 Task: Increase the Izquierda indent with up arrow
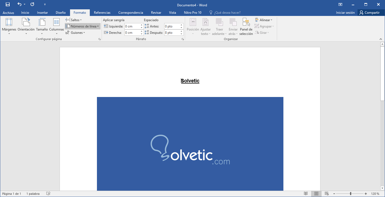(x=141, y=25)
